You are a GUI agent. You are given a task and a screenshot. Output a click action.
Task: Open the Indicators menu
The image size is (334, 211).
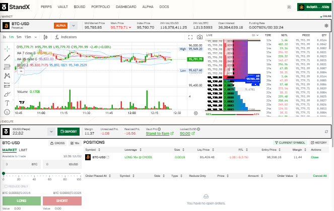pyautogui.click(x=66, y=37)
